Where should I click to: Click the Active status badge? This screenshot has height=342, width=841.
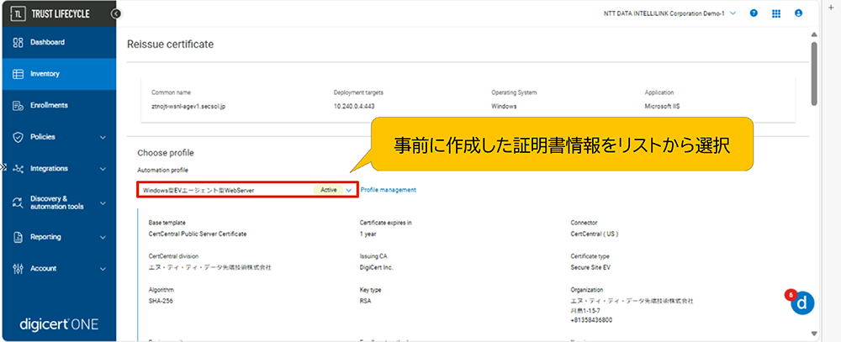[x=329, y=190]
